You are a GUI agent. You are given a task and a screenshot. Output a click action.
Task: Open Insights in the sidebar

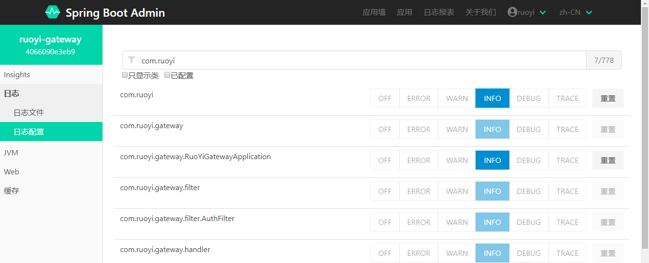17,75
